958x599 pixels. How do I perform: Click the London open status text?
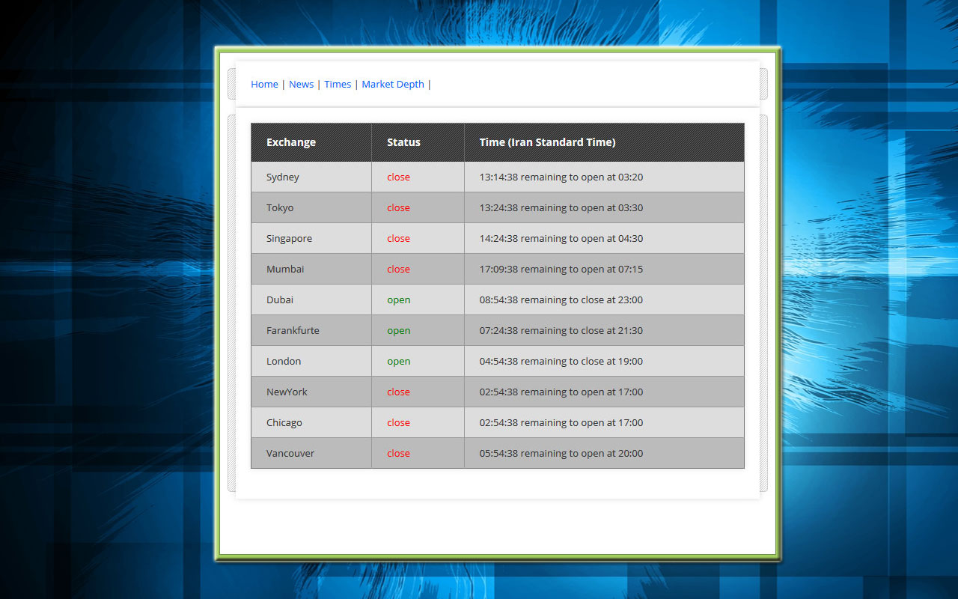click(398, 362)
